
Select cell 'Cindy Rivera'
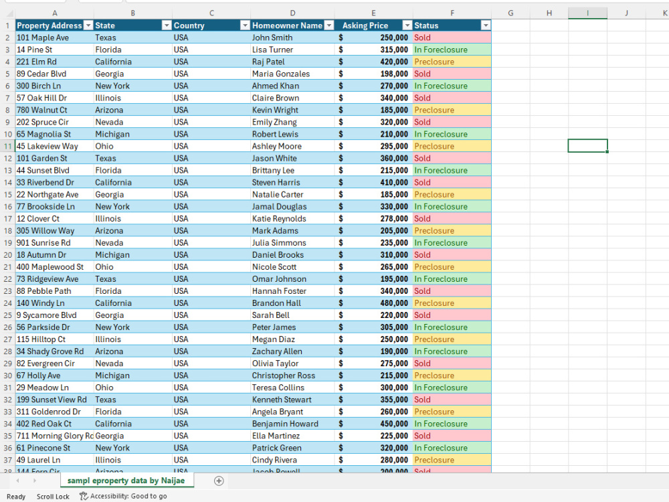(x=292, y=461)
